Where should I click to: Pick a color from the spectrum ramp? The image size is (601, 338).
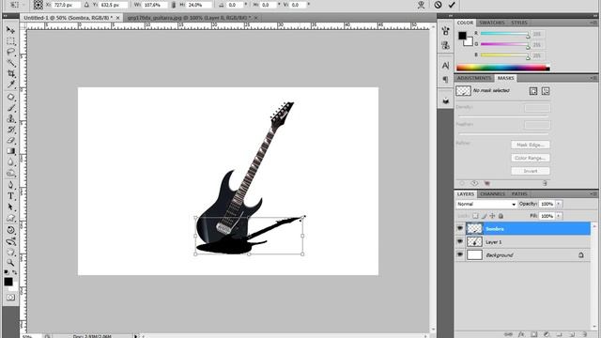click(503, 68)
